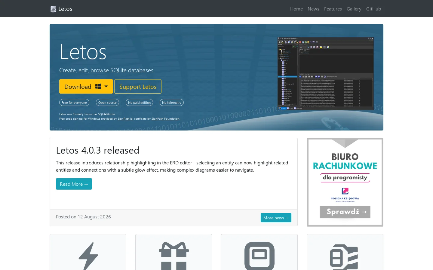
Task: Open the 'Letos 4.0.3 released' headline
Action: click(97, 150)
